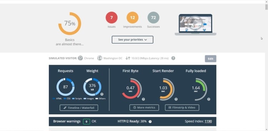Open the Speed Index 1190 link
Image resolution: width=268 pixels, height=131 pixels.
click(208, 121)
